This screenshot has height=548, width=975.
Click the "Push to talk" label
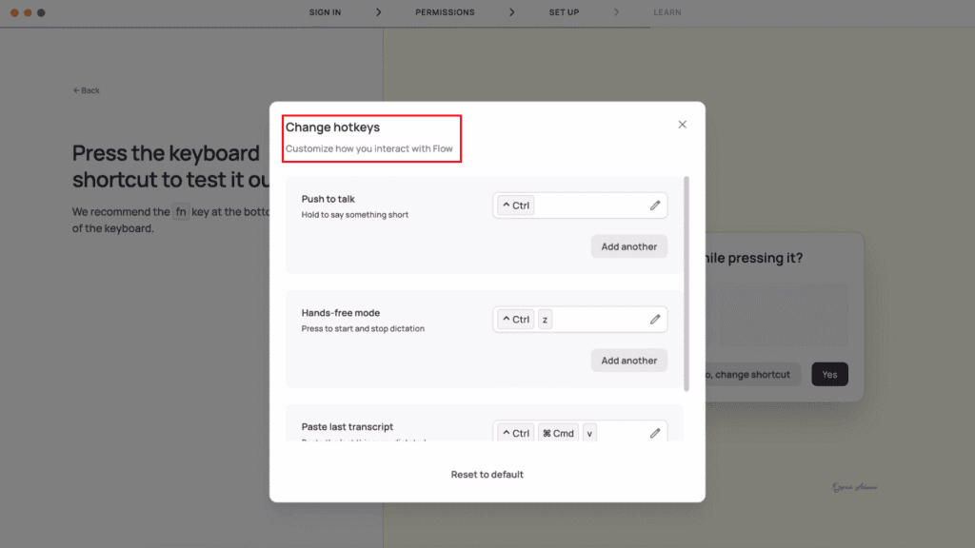(328, 199)
